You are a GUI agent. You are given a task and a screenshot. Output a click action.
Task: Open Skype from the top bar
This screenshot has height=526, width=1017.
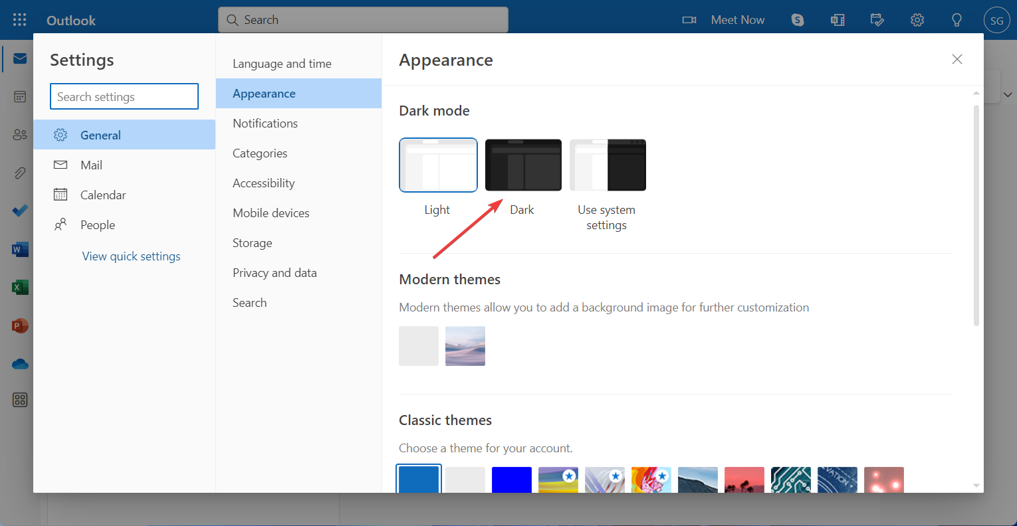click(x=798, y=20)
